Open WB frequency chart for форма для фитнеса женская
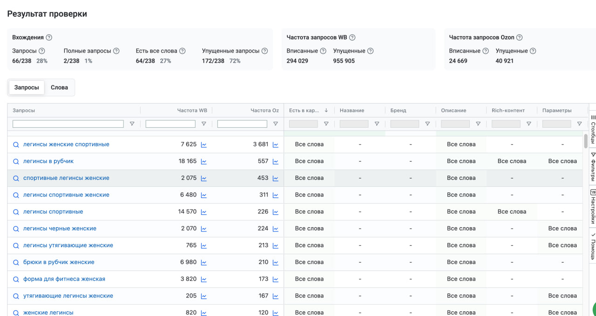 point(203,279)
